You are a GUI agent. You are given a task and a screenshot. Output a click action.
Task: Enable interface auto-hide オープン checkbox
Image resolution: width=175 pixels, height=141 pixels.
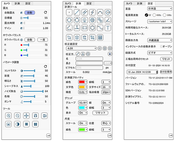pos(162,46)
